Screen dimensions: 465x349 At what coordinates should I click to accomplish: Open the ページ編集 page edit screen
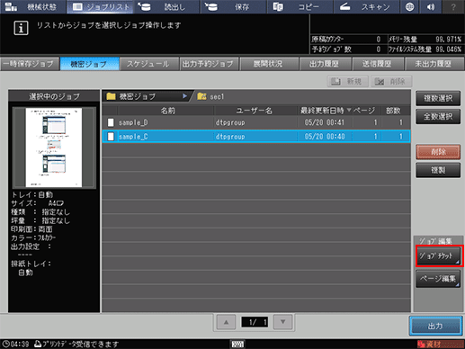438,279
